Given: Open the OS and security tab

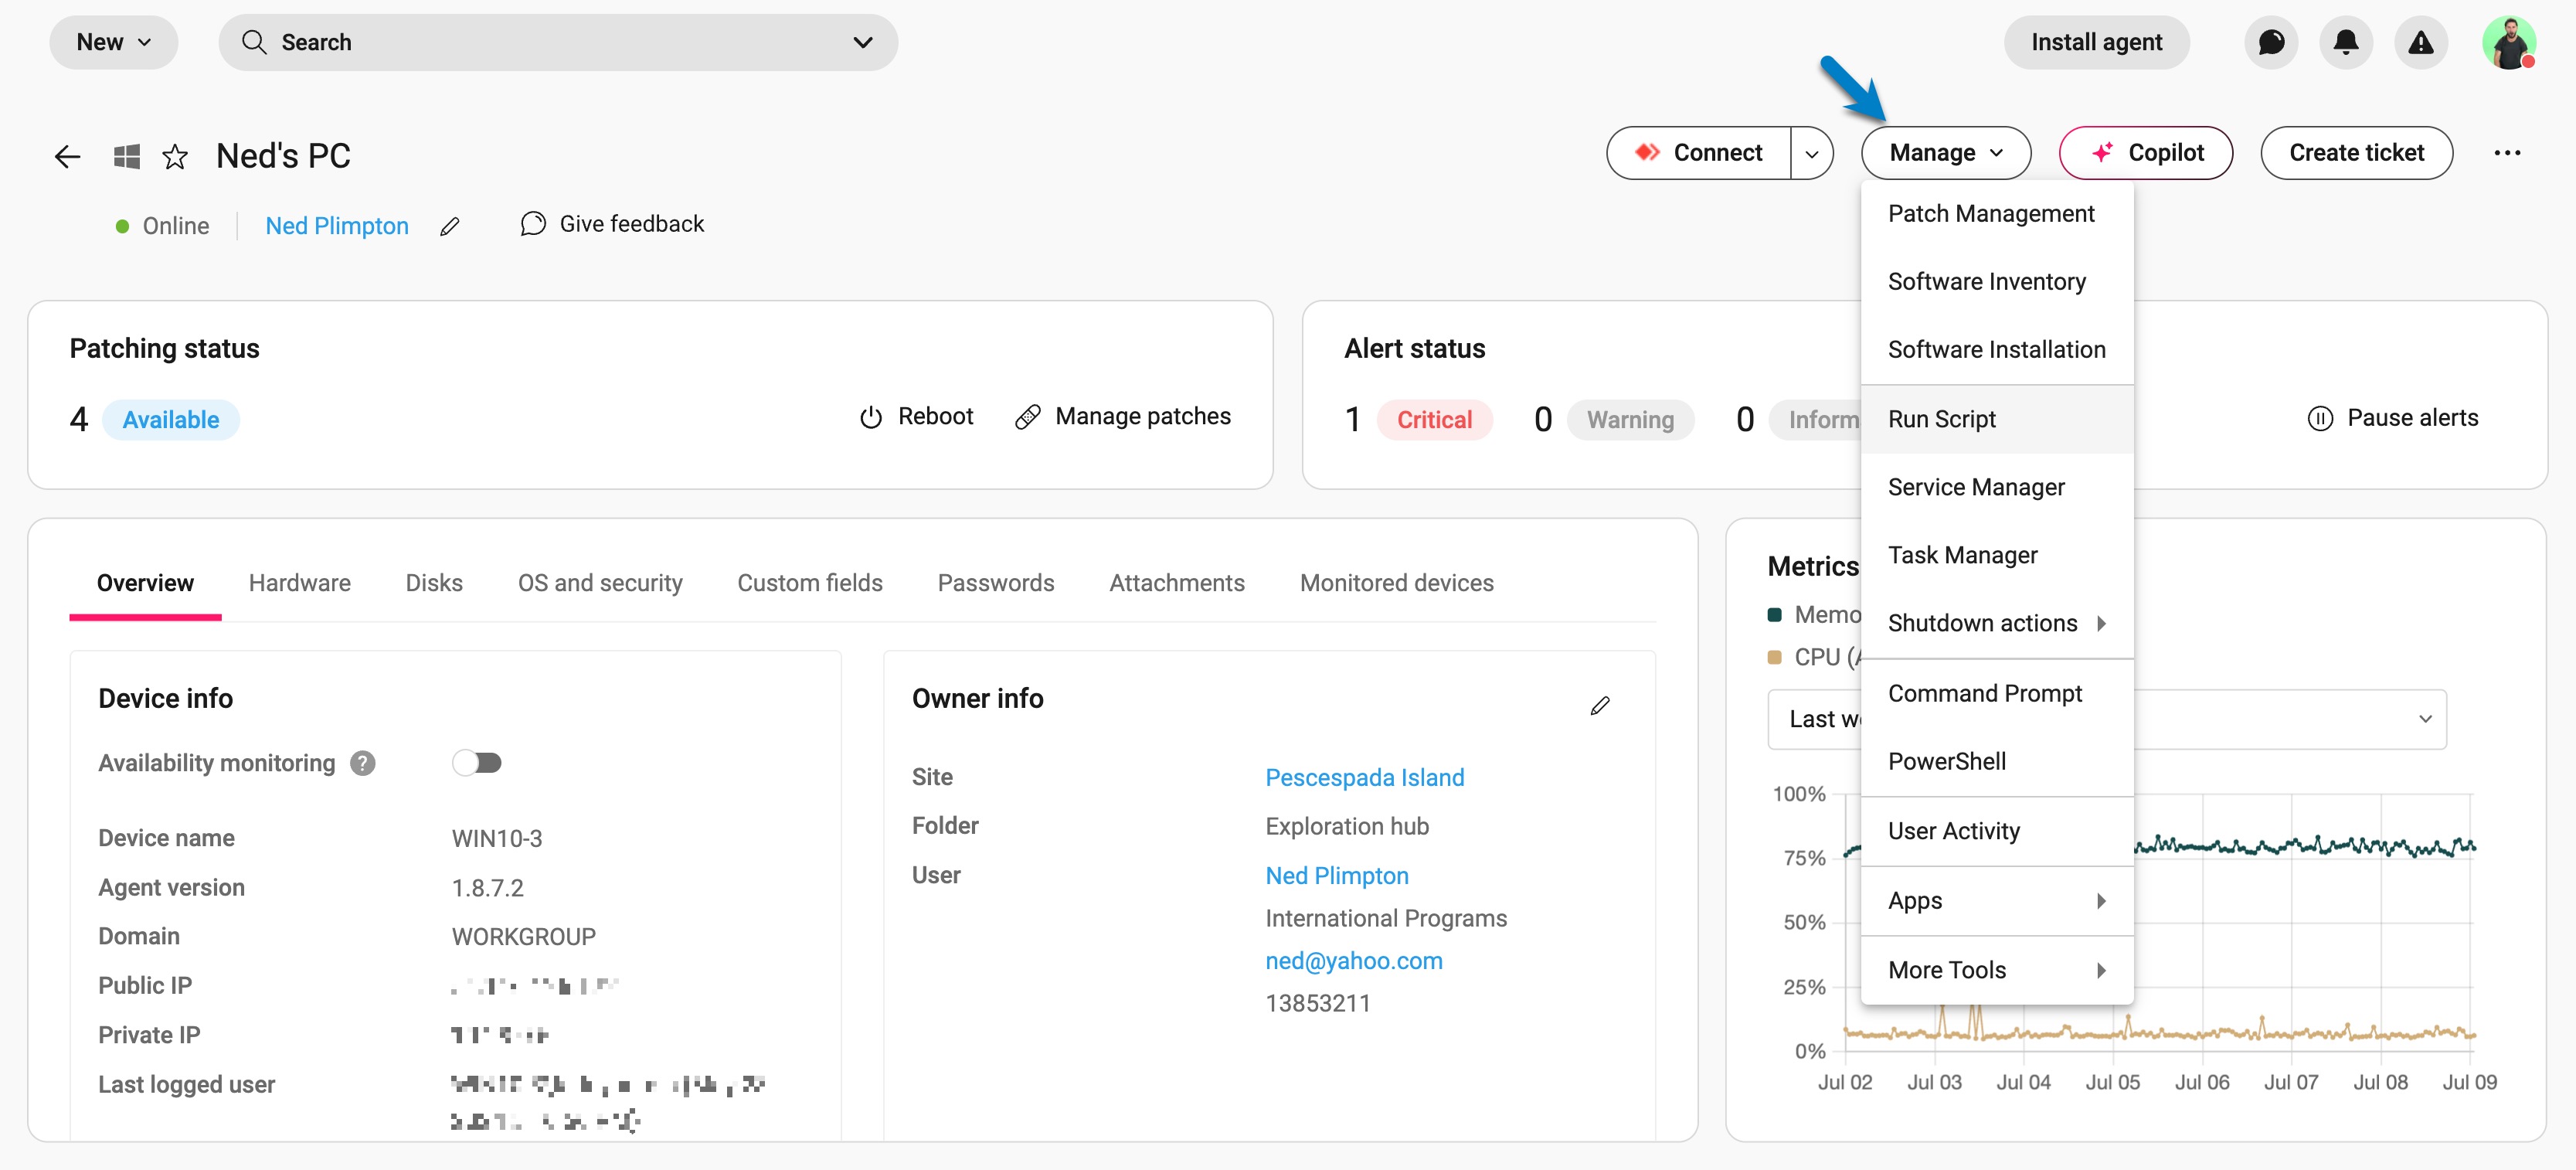Looking at the screenshot, I should tap(600, 583).
